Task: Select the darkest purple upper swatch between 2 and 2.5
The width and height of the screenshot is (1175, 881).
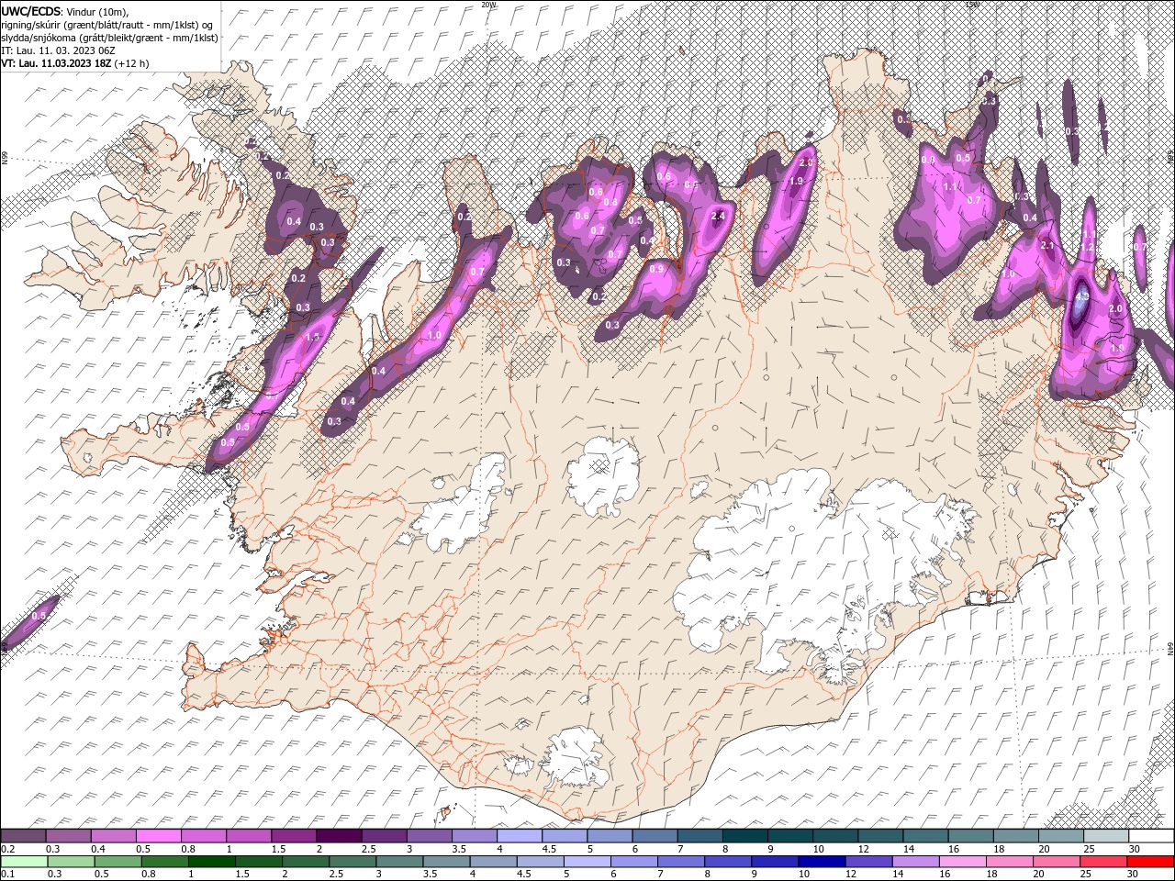Action: pos(339,835)
